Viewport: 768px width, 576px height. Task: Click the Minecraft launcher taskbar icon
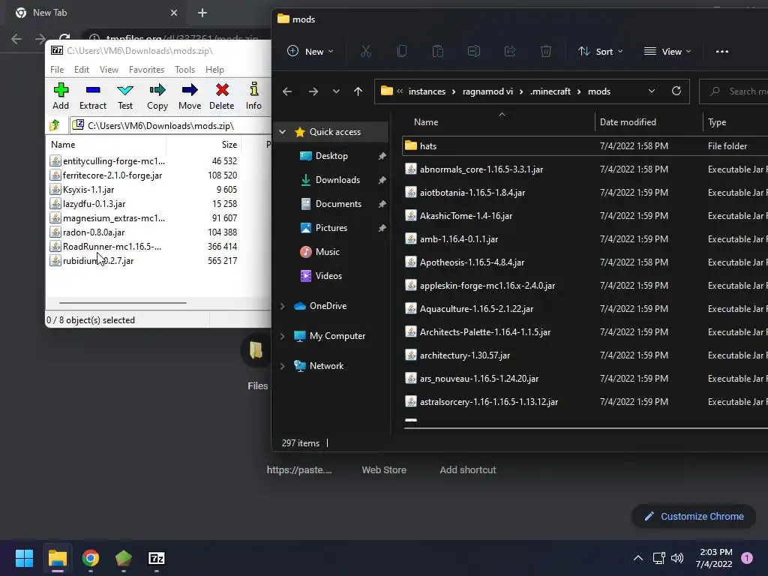pyautogui.click(x=124, y=558)
